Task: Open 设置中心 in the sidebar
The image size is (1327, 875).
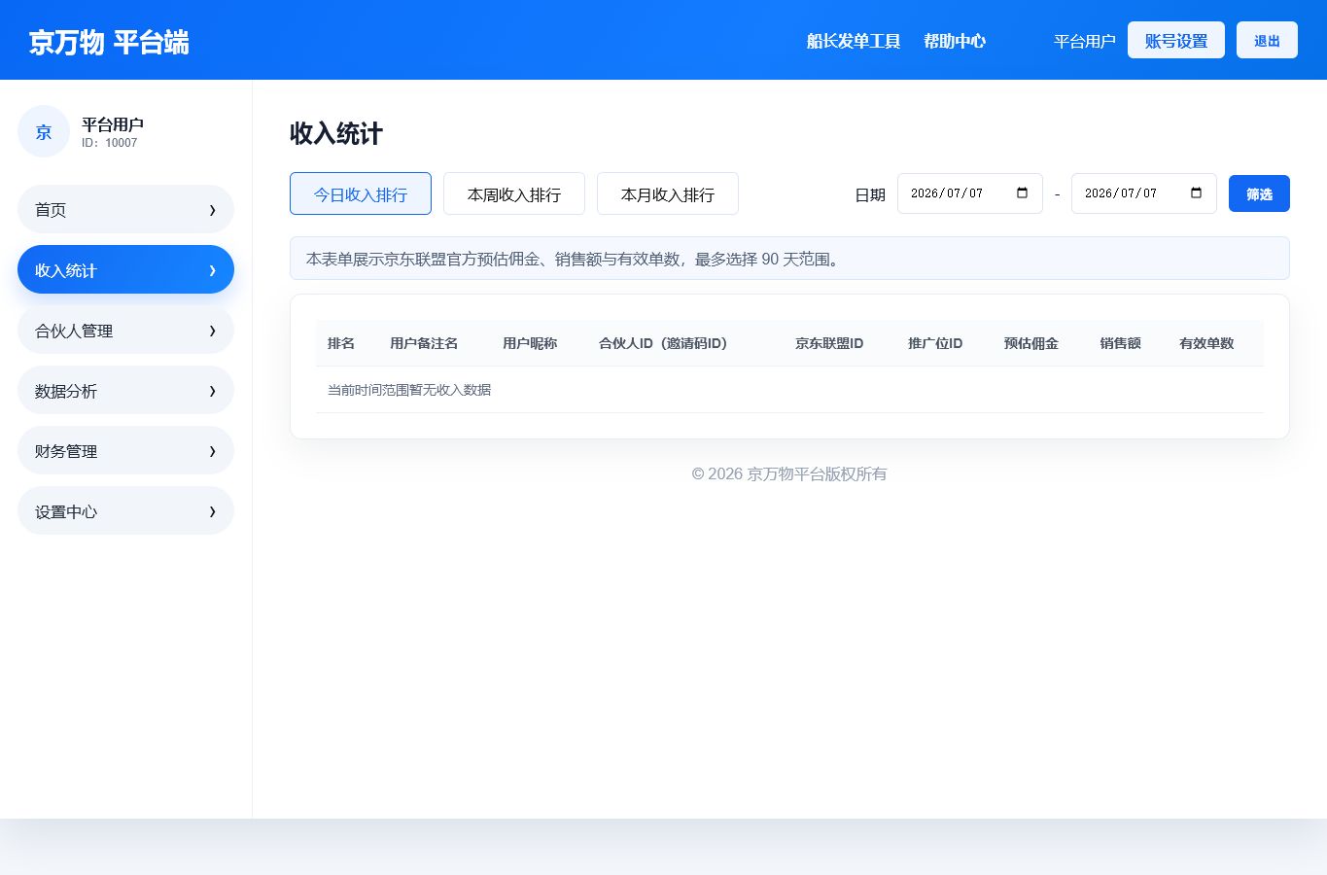Action: (x=125, y=511)
